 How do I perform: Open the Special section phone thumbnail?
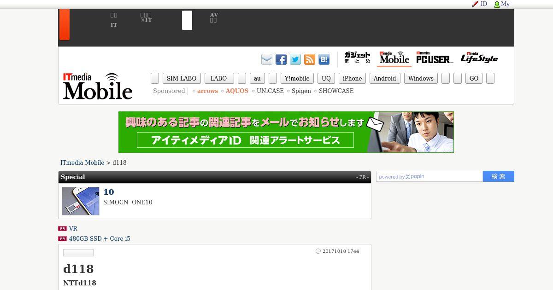point(81,201)
